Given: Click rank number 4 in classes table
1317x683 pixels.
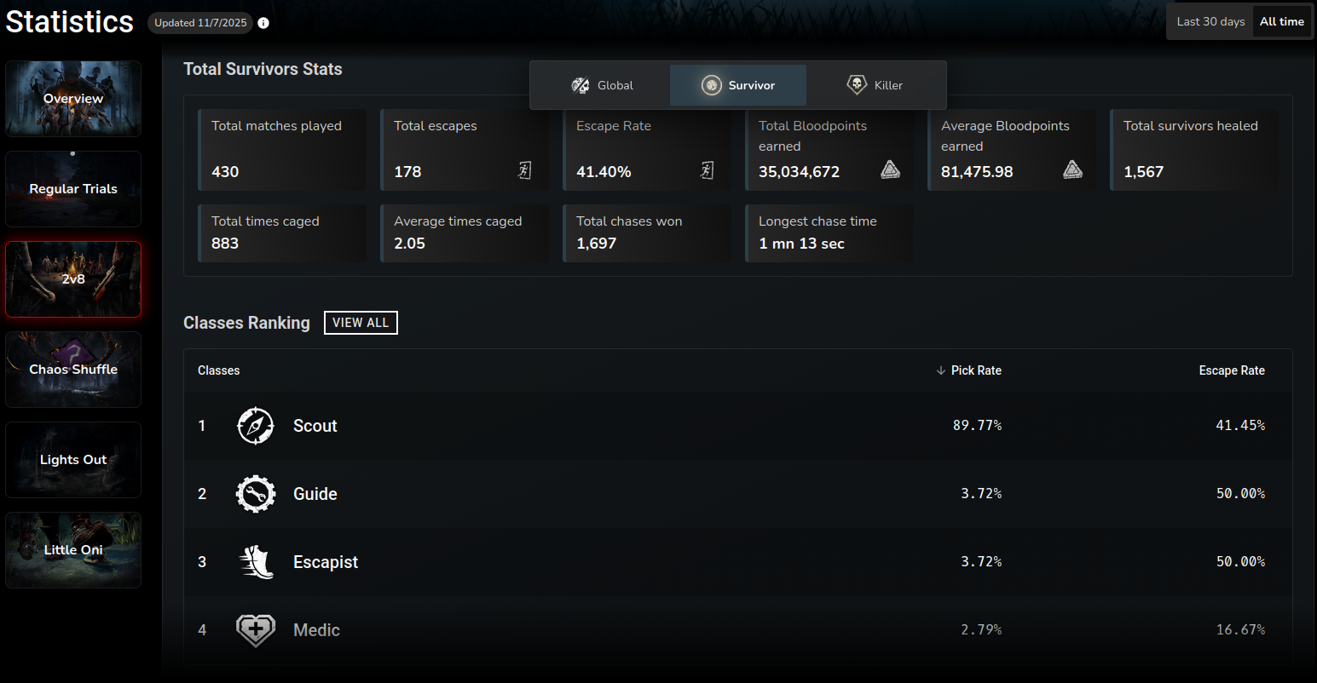Looking at the screenshot, I should [x=202, y=630].
